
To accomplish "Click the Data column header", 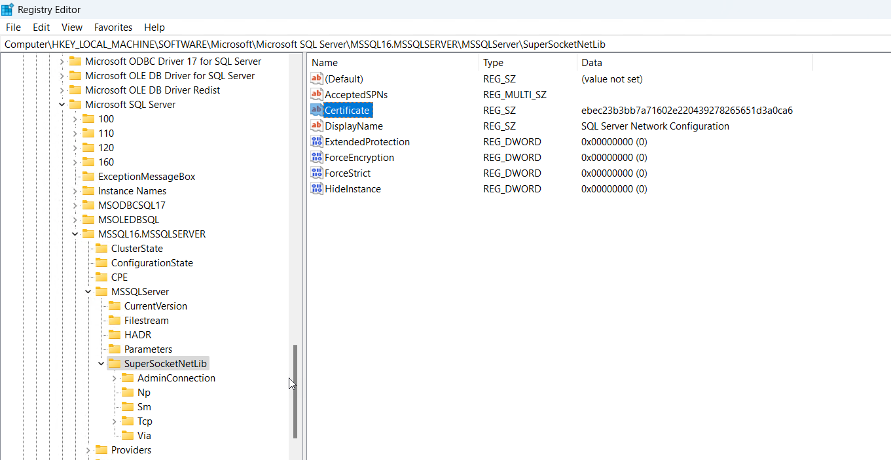I will [695, 62].
